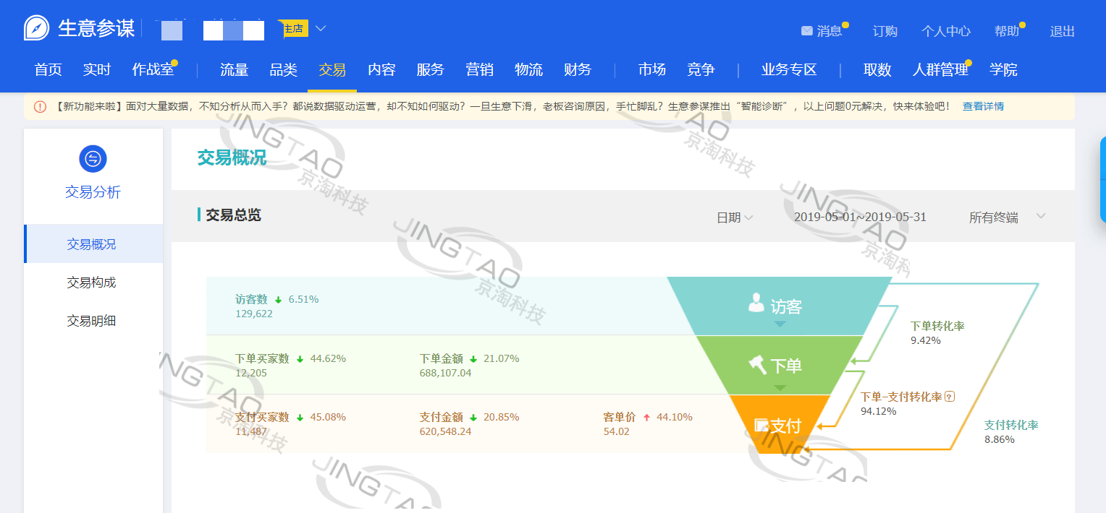Image resolution: width=1106 pixels, height=513 pixels.
Task: Open 个人中心 in the top bar
Action: [x=945, y=31]
